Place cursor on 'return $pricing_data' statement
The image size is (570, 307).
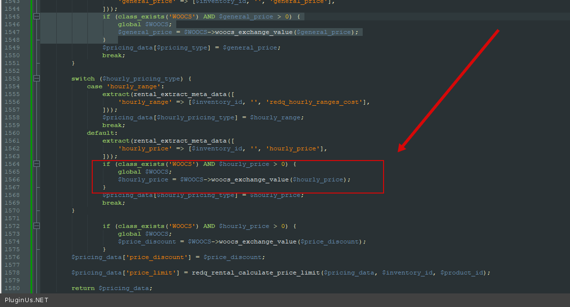coord(112,288)
